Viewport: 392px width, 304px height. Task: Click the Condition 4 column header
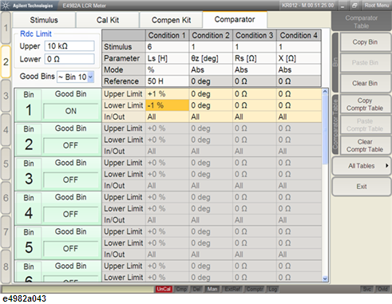click(x=299, y=35)
